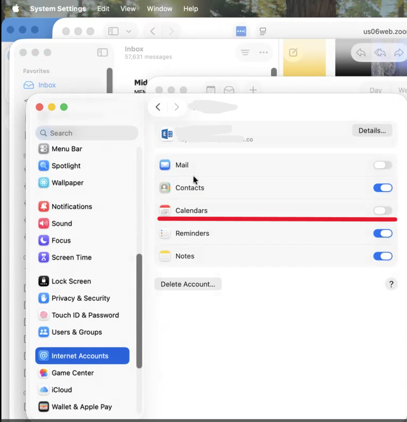The height and width of the screenshot is (422, 407).
Task: Click Mail row label
Action: [x=182, y=165]
